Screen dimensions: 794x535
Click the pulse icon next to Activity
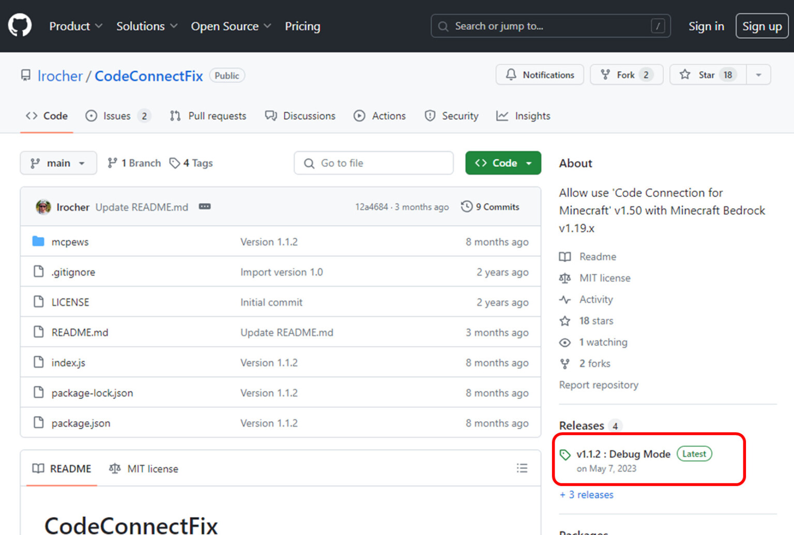[565, 300]
